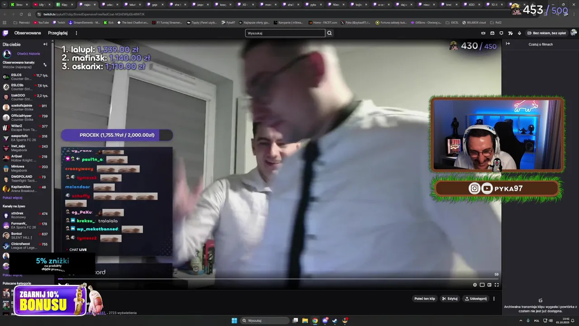Viewport: 579px width, 326px height.
Task: Open the Płatności bookmarks folder
Action: [x=22, y=22]
